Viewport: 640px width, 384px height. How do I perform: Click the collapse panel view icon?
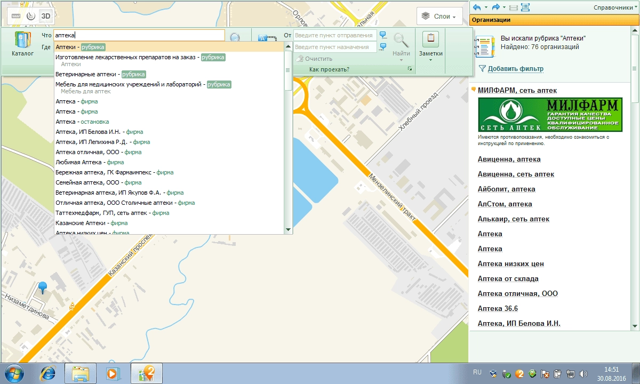(x=513, y=7)
